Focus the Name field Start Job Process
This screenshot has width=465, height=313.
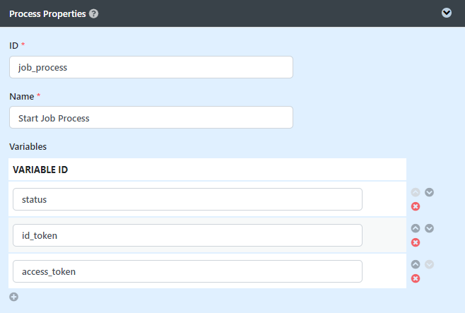tap(151, 117)
